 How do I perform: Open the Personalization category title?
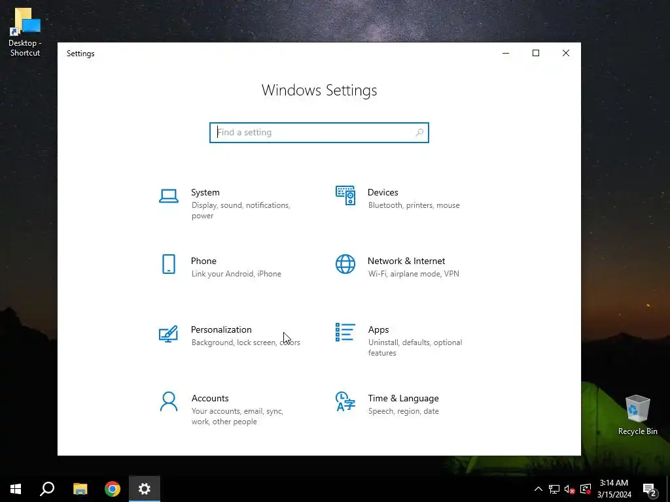[221, 329]
